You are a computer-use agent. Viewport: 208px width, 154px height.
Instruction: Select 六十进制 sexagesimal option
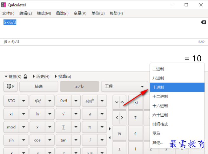(x=177, y=115)
